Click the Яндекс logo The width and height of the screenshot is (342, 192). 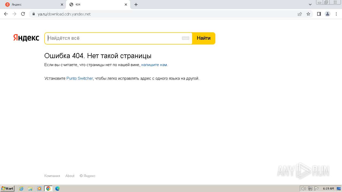click(26, 38)
